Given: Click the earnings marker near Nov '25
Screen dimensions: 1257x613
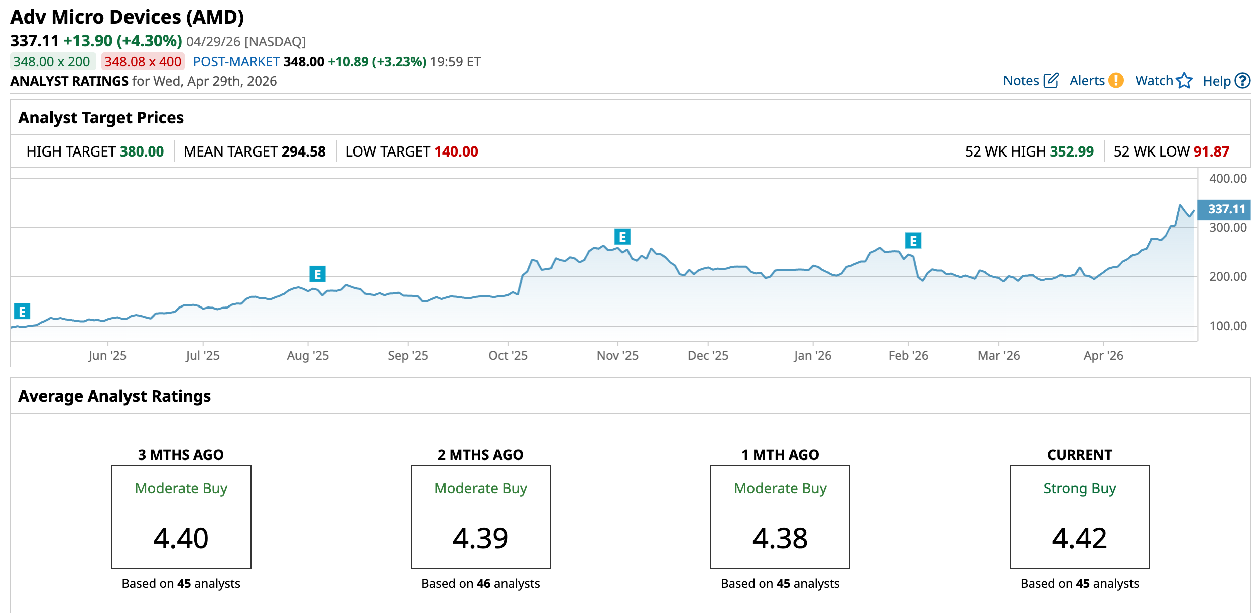Looking at the screenshot, I should coord(622,237).
